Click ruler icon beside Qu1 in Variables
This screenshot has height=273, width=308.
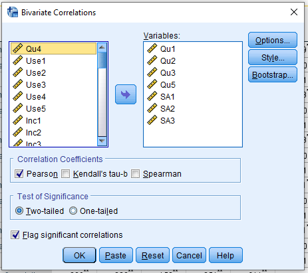pyautogui.click(x=152, y=48)
